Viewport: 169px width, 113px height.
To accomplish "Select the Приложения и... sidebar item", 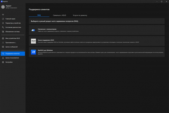I will (x=12, y=43).
